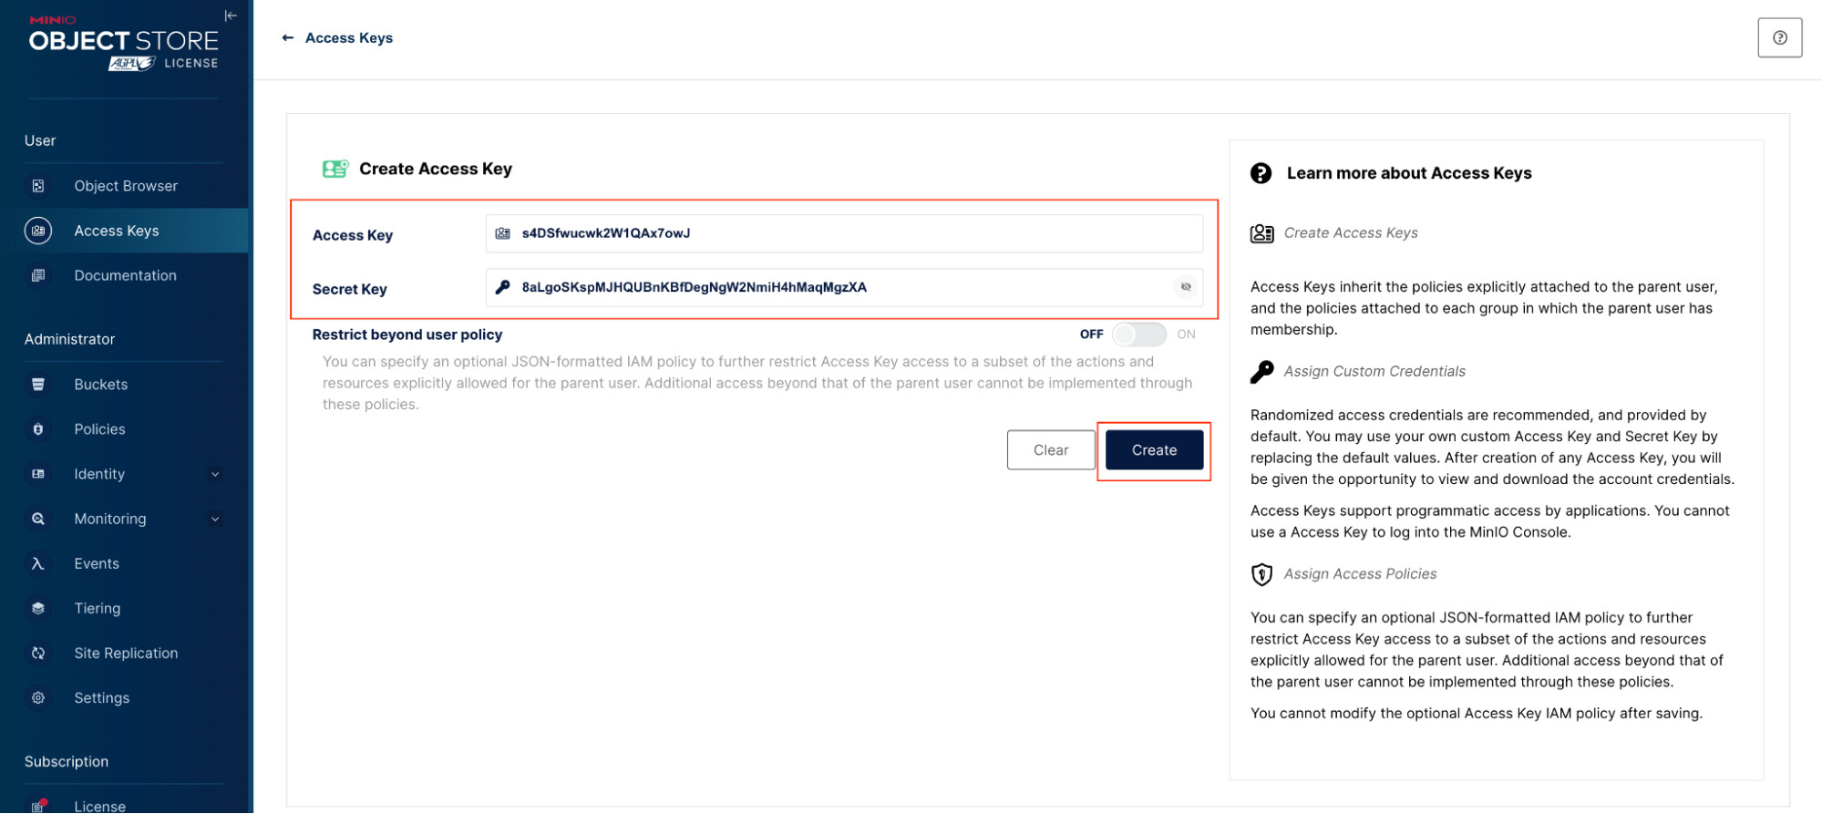
Task: Expand the Monitoring submenu chevron
Action: (215, 520)
